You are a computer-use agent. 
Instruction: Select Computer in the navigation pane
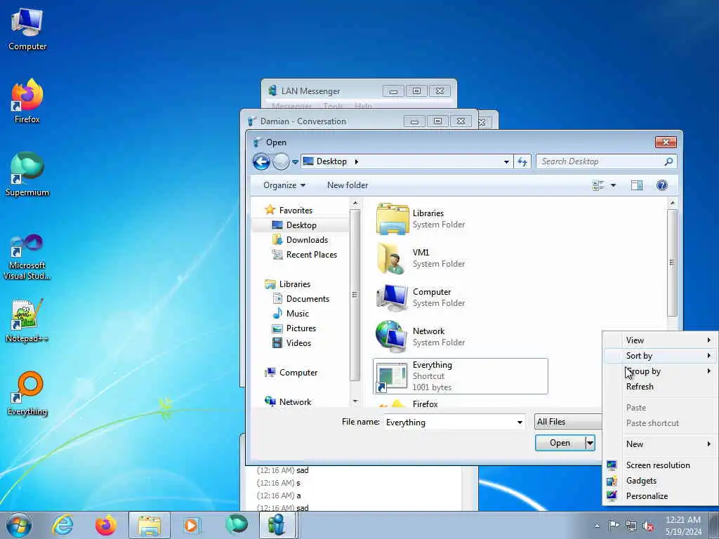coord(297,373)
